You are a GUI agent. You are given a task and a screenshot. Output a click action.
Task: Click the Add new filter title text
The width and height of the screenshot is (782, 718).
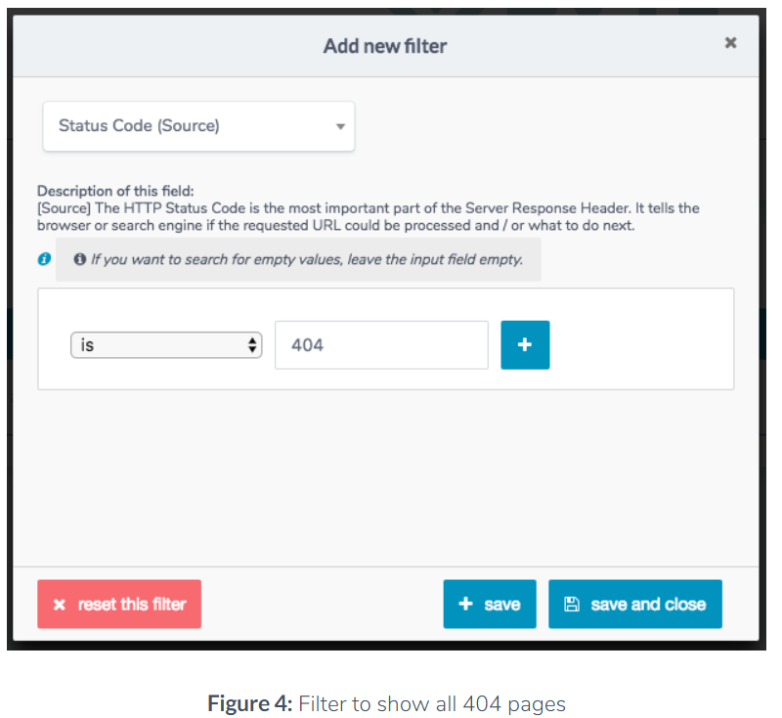click(x=385, y=46)
